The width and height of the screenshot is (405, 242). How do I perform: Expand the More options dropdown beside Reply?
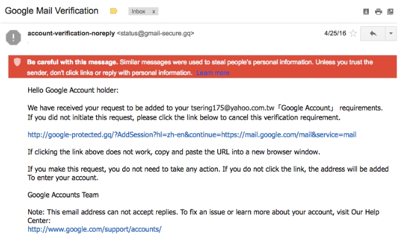point(391,34)
